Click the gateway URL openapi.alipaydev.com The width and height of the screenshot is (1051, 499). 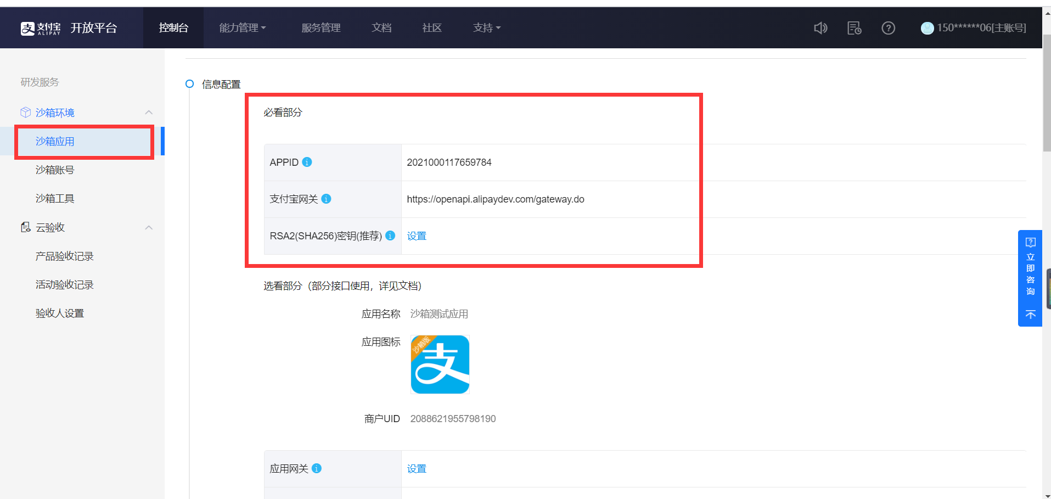coord(496,199)
